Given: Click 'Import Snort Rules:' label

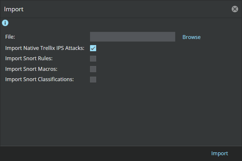Looking at the screenshot, I should coord(29,58).
